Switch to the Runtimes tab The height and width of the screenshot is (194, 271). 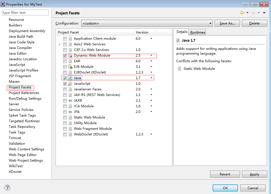198,32
